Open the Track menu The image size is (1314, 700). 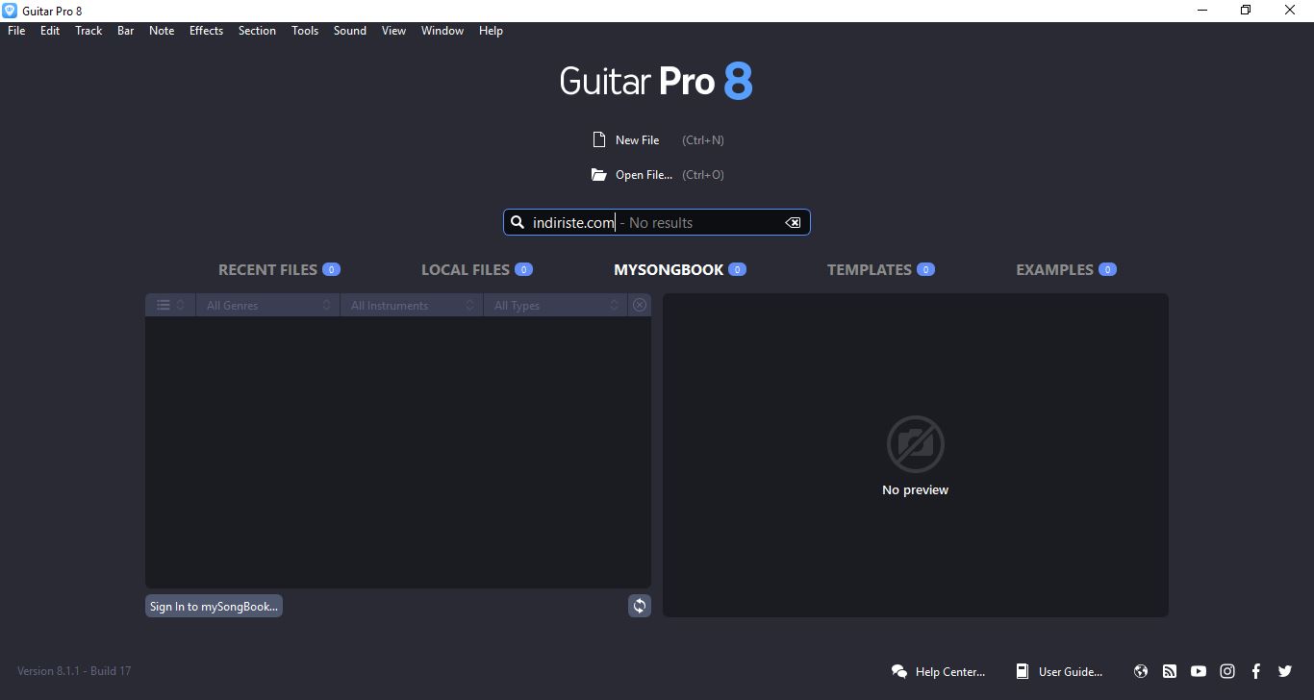tap(88, 31)
